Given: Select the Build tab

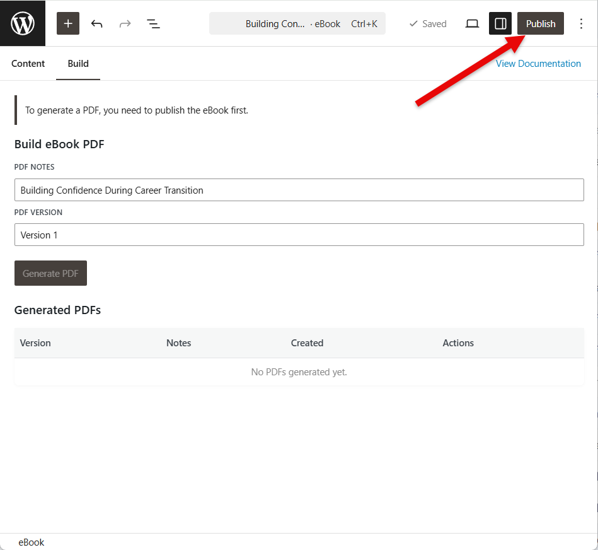Looking at the screenshot, I should point(78,63).
